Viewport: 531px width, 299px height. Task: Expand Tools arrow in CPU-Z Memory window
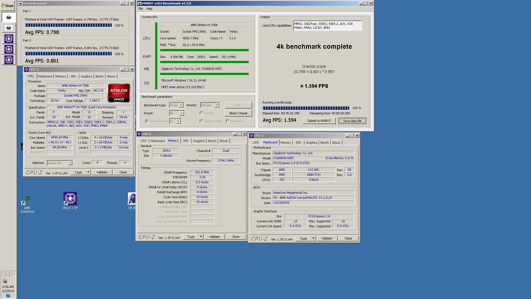coord(201,237)
